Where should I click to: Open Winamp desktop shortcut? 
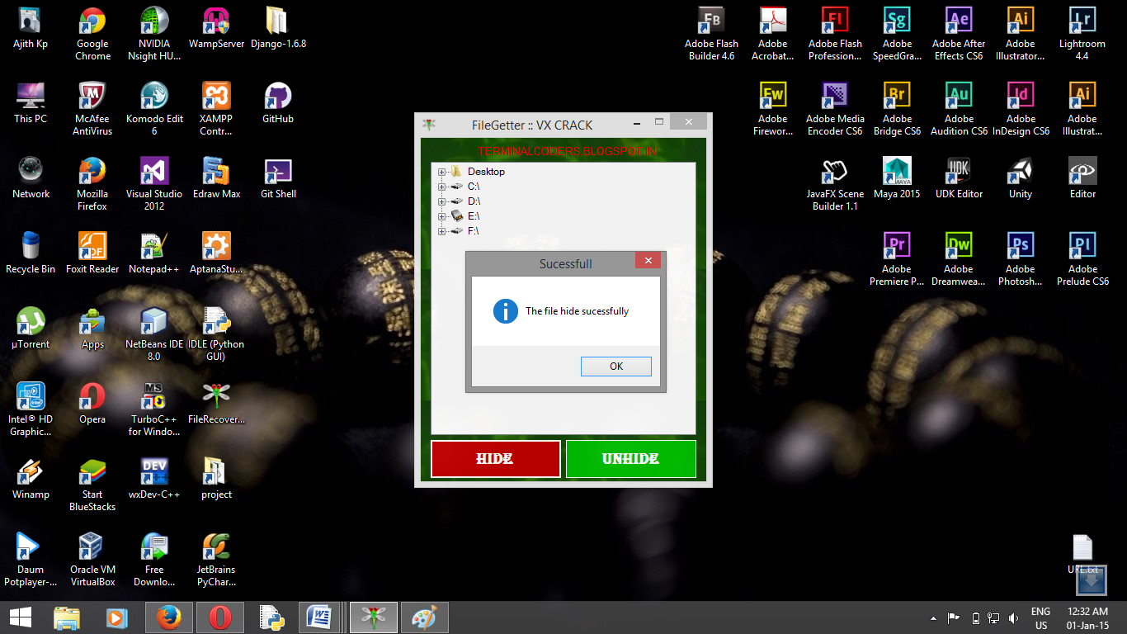click(31, 479)
